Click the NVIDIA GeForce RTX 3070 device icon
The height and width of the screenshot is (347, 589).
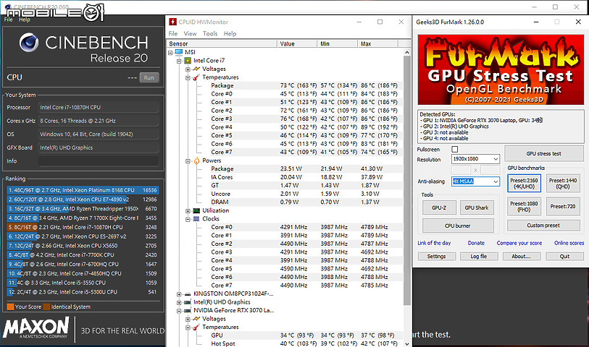point(188,310)
